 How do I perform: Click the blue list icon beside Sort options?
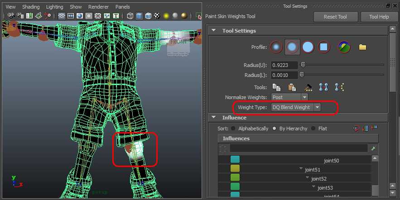tap(365, 128)
